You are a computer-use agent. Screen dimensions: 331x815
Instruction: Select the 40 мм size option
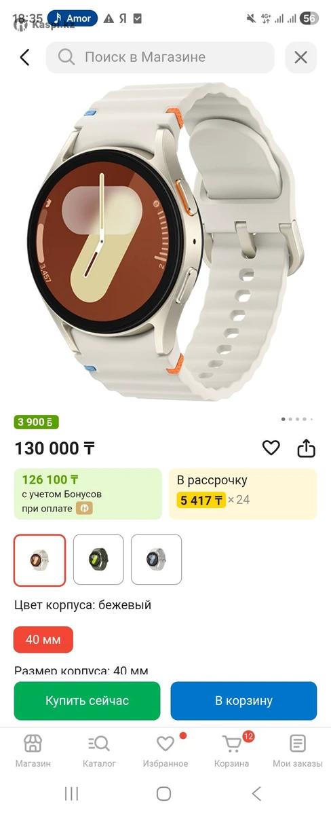(43, 640)
